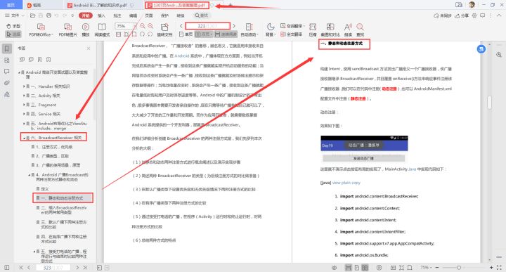Activate the select tool (选择)
Viewport: 506px width, 272px height.
(x=13, y=34)
